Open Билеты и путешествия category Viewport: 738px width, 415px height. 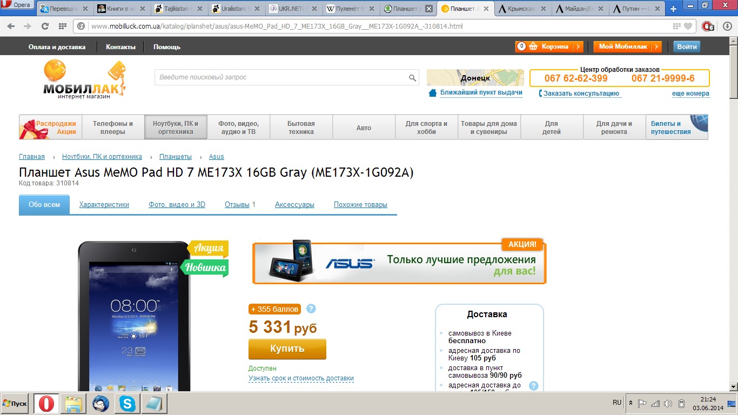pyautogui.click(x=677, y=128)
